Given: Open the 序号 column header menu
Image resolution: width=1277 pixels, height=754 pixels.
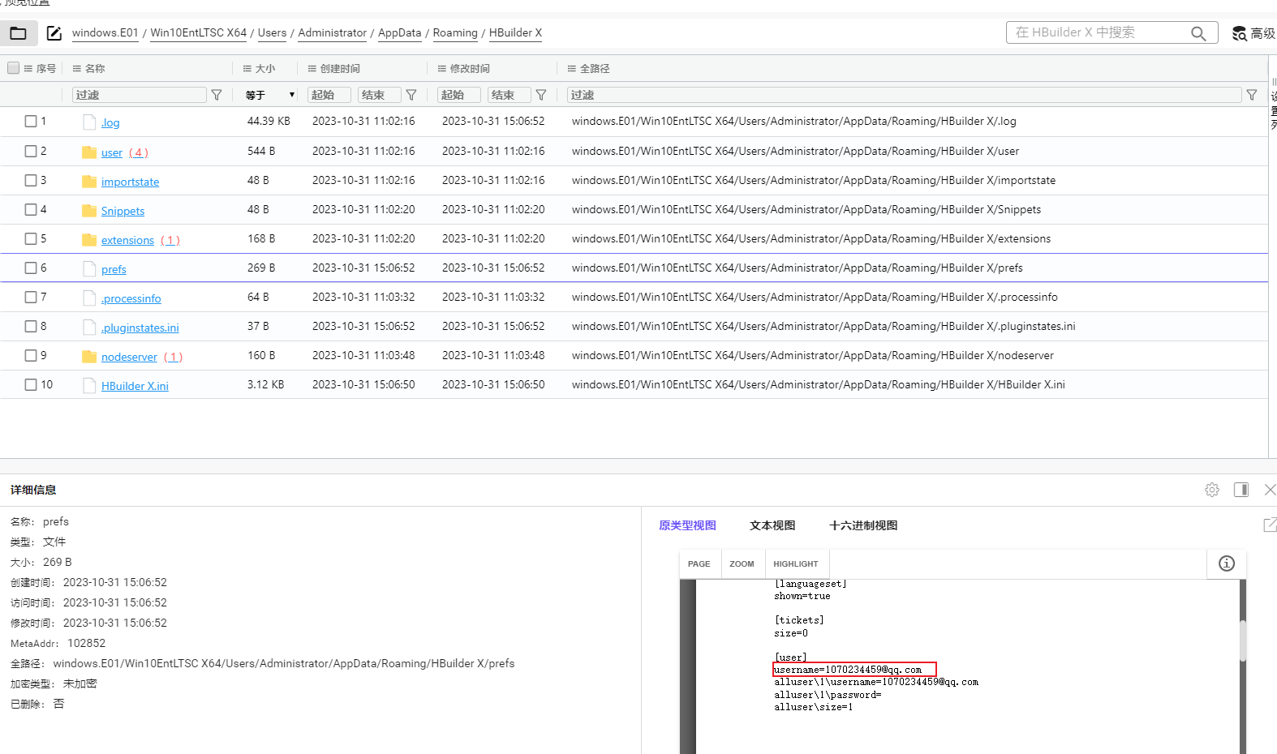Looking at the screenshot, I should click(28, 69).
